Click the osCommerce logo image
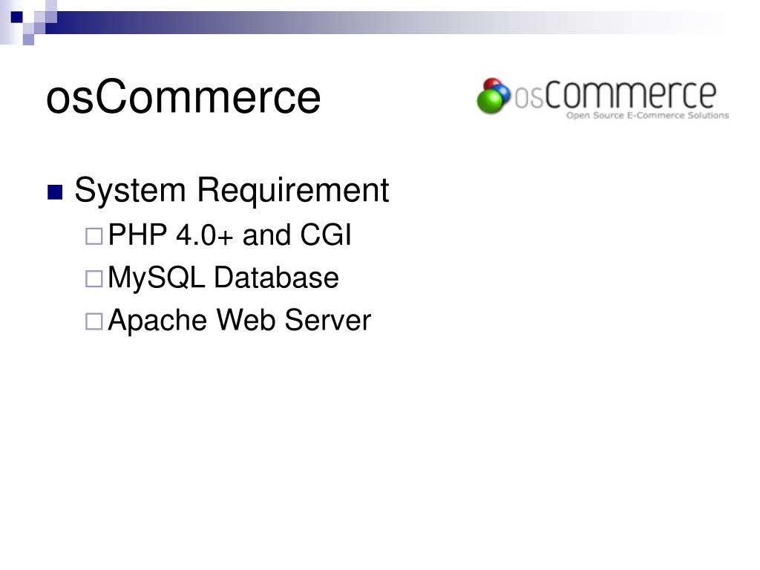 pyautogui.click(x=603, y=99)
